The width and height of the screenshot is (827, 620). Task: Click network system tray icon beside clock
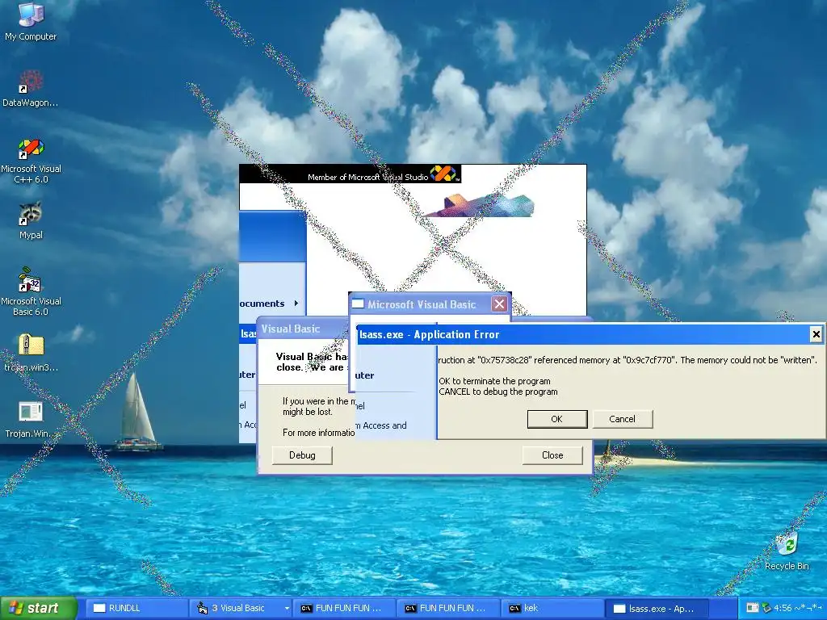pos(766,609)
